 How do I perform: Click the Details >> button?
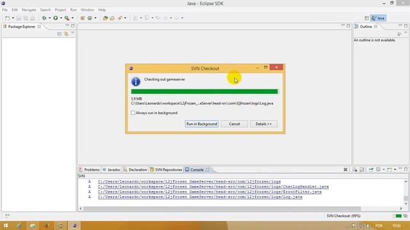coord(263,124)
